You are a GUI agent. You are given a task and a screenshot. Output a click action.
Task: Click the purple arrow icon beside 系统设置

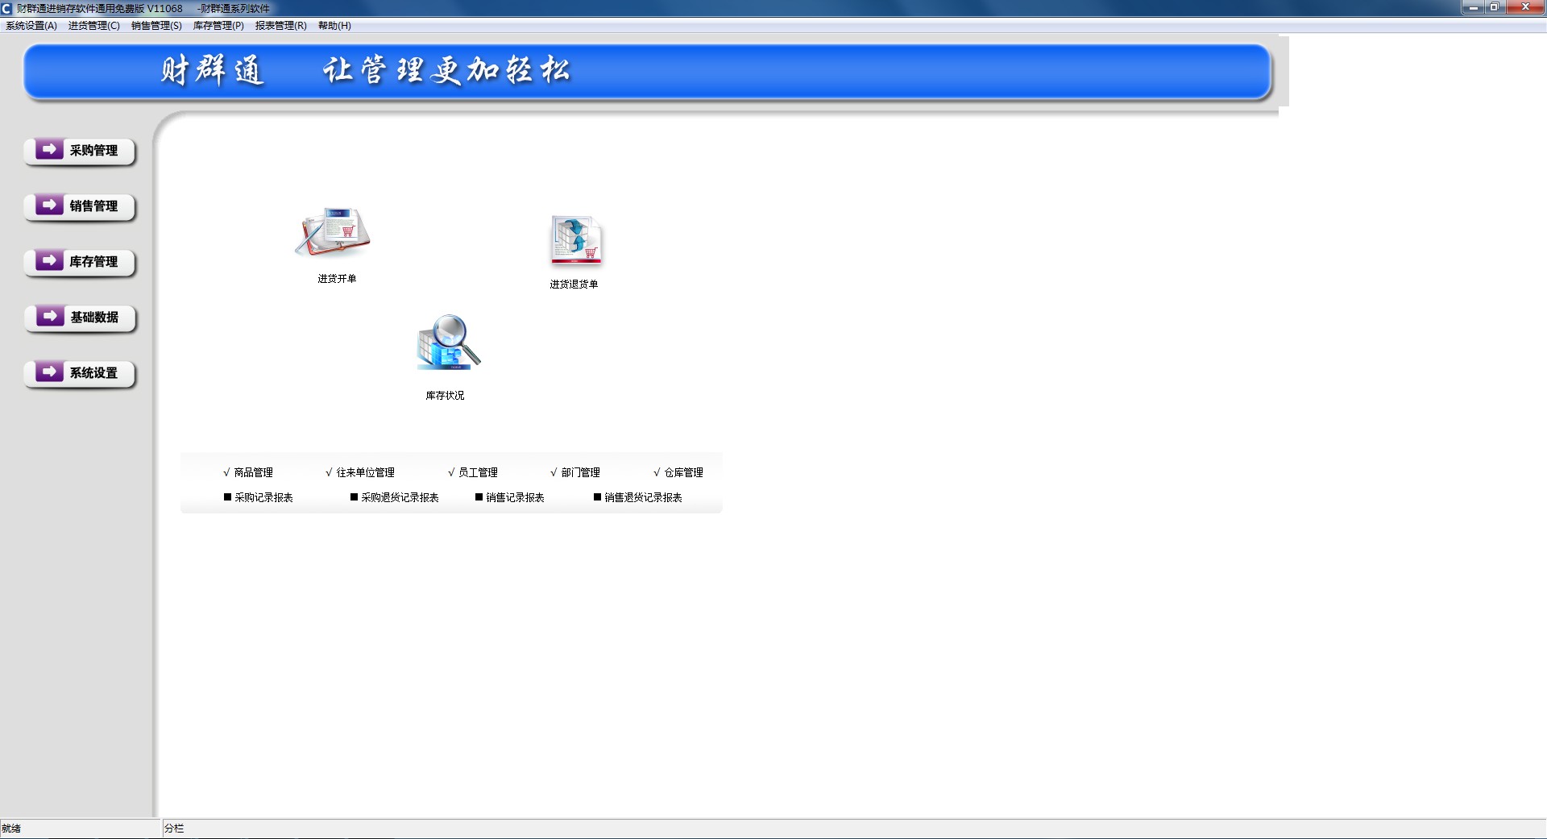point(49,372)
